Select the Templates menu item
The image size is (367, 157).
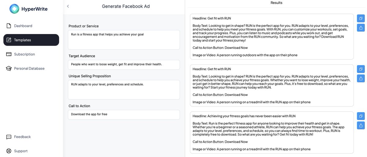coord(31,40)
